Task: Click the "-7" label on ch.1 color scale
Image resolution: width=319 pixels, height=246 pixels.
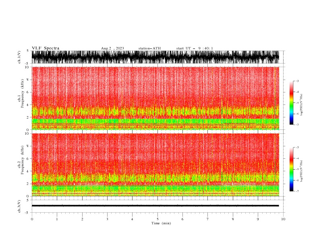Action: (297, 125)
